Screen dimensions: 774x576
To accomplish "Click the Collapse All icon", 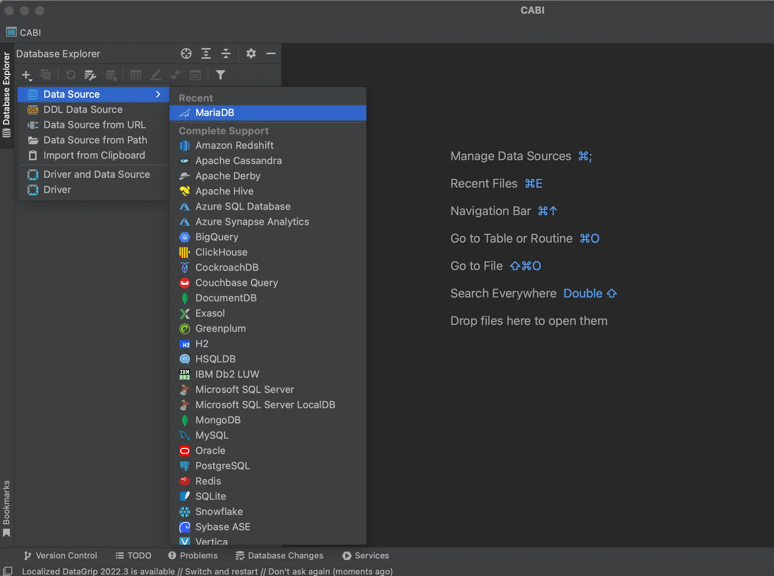I will tap(226, 54).
